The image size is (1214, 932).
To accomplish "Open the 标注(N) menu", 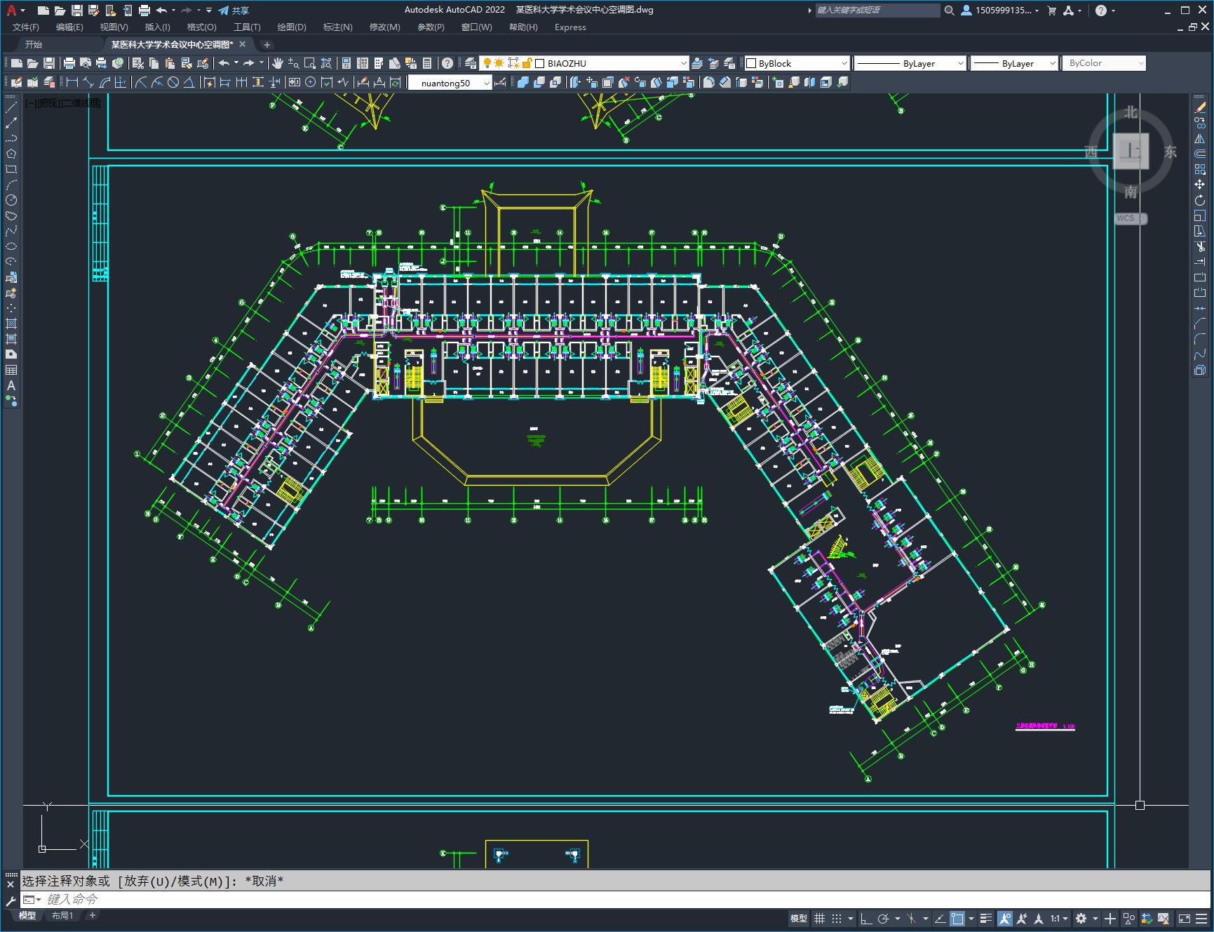I will coord(337,27).
